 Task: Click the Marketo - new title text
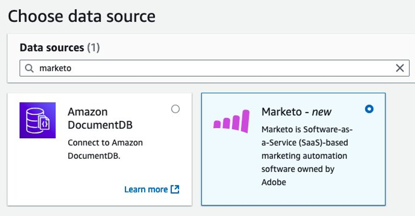pyautogui.click(x=296, y=111)
